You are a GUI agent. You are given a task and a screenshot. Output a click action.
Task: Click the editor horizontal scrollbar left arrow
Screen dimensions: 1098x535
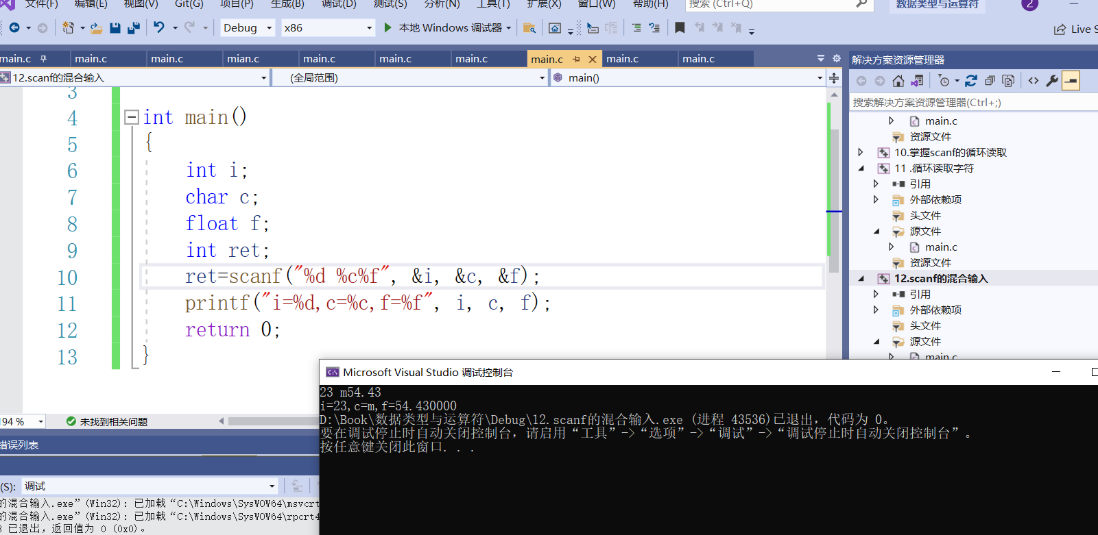pyautogui.click(x=222, y=421)
